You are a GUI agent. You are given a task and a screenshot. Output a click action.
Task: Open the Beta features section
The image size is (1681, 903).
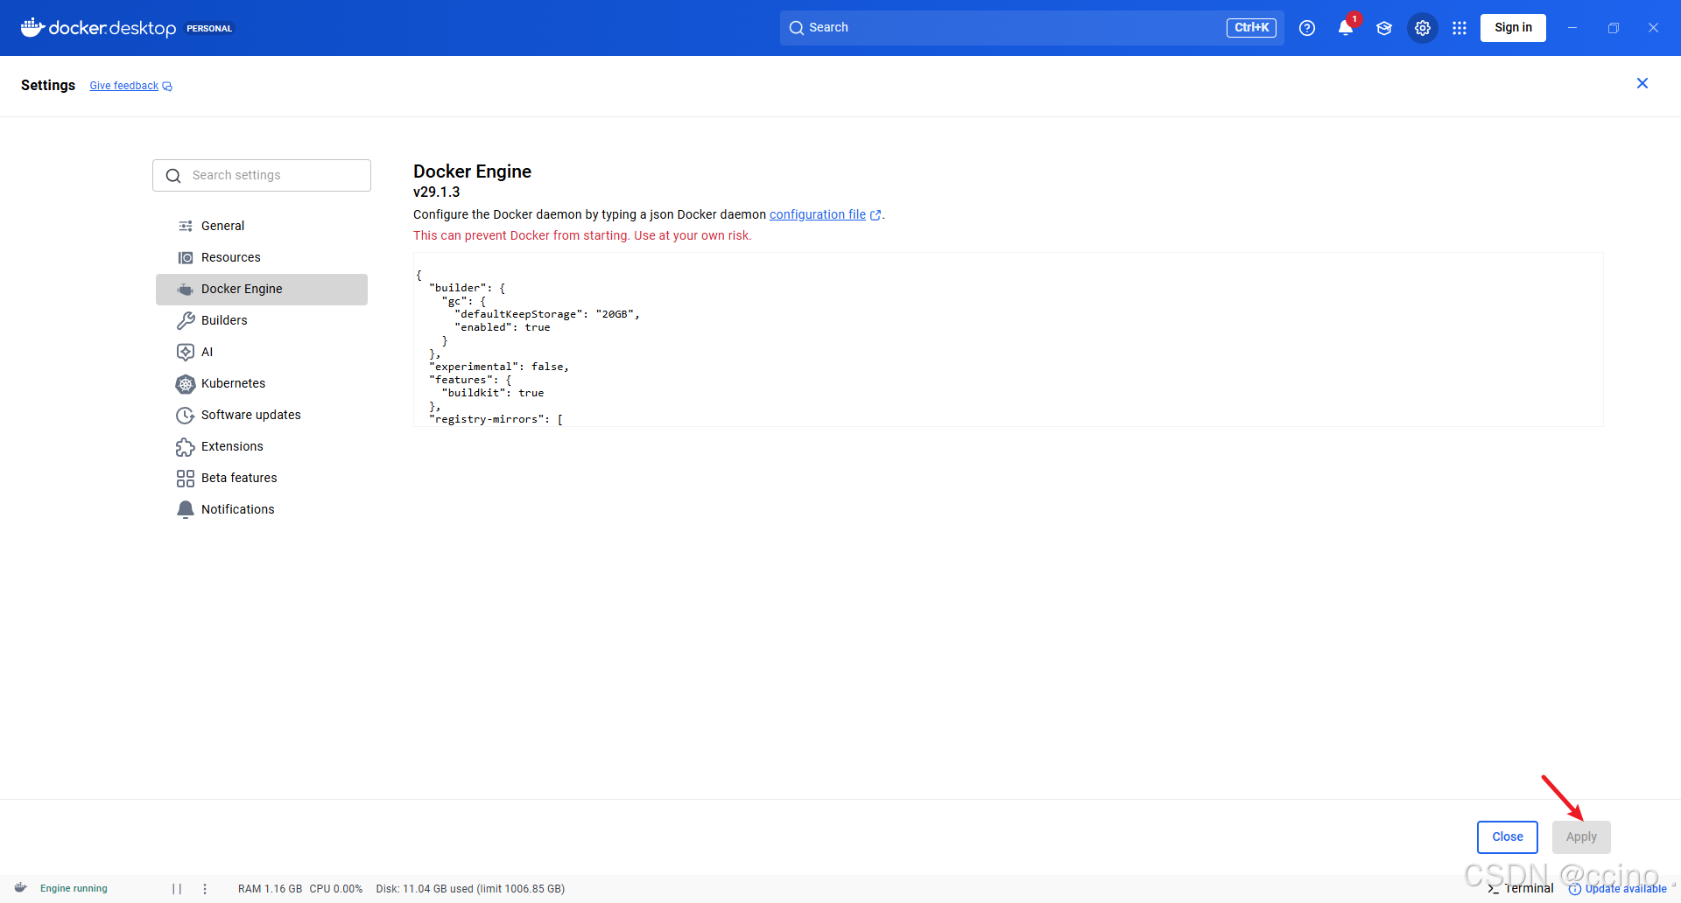262,478
